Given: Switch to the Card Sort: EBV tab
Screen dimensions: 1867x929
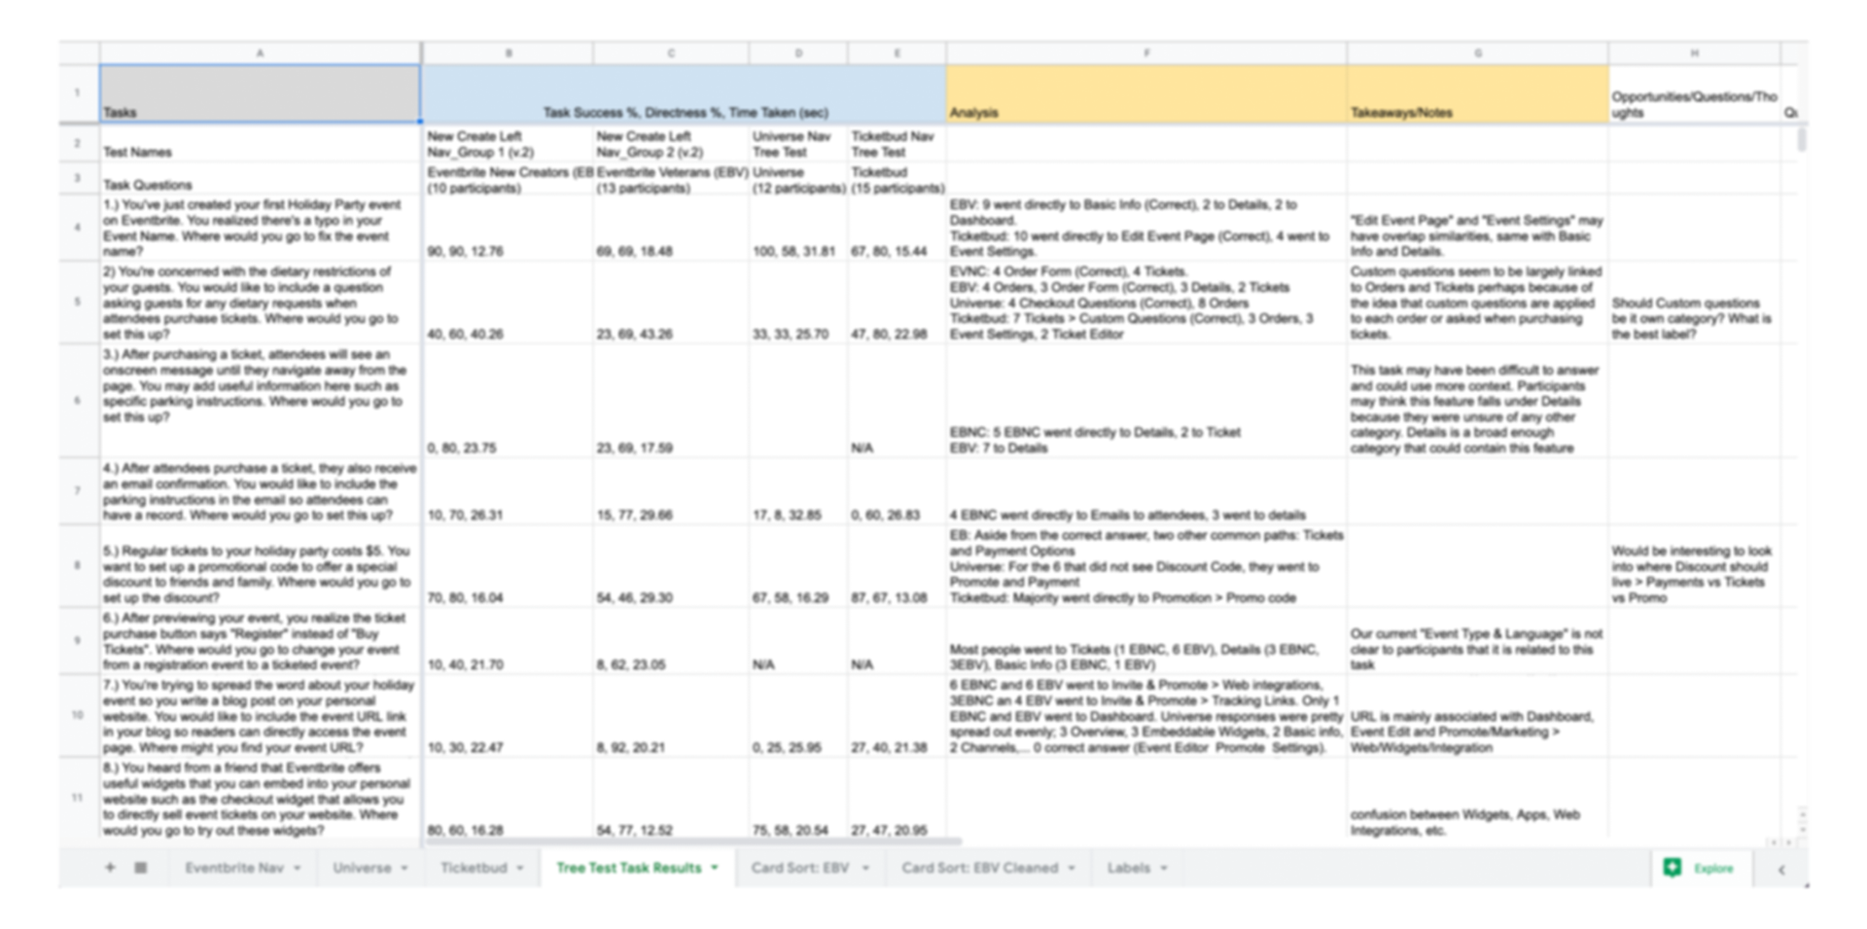Looking at the screenshot, I should [799, 867].
